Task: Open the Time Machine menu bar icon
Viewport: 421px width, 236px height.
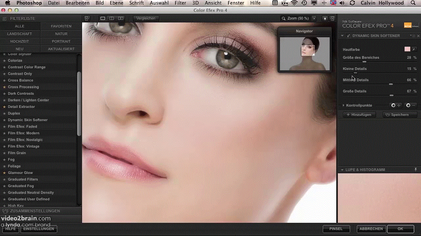Action: (304, 3)
